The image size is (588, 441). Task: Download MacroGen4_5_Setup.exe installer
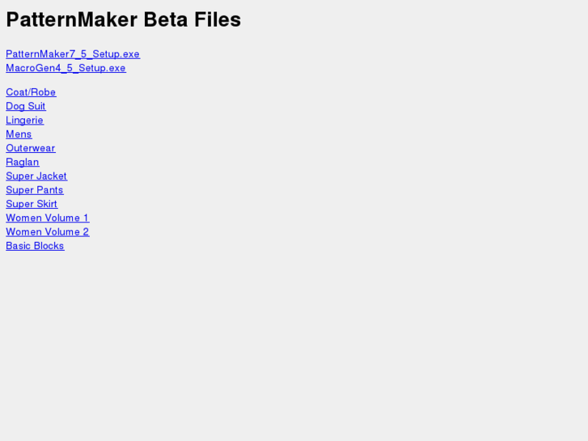[x=66, y=68]
